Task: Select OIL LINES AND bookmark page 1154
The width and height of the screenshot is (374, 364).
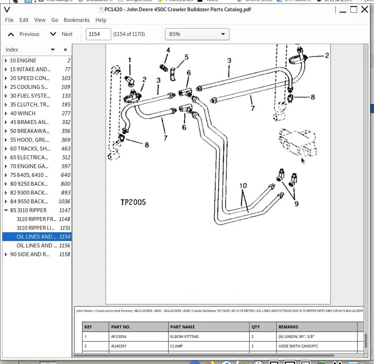Action: (37, 237)
